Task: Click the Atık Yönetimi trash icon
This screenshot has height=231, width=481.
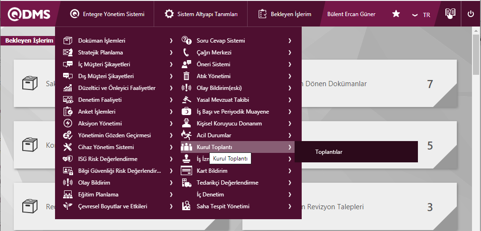Action: (186, 76)
